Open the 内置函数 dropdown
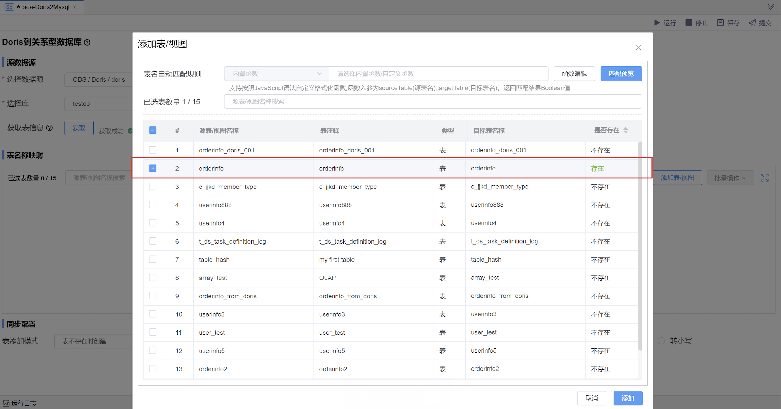Screen dimensions: 781x409 276,74
